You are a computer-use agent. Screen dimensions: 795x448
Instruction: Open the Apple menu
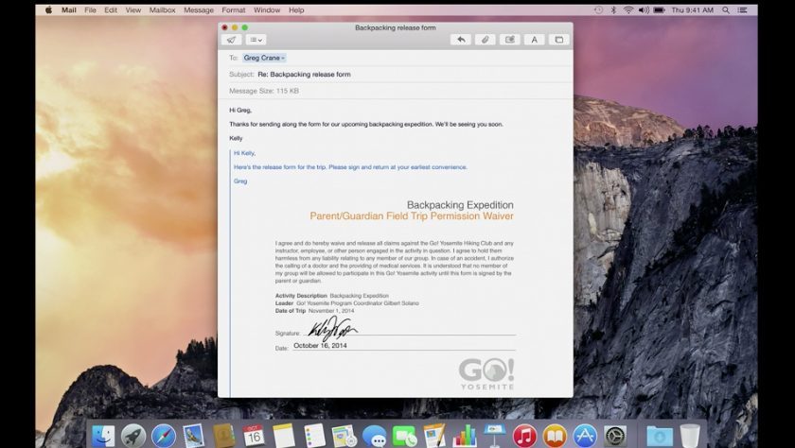point(49,9)
